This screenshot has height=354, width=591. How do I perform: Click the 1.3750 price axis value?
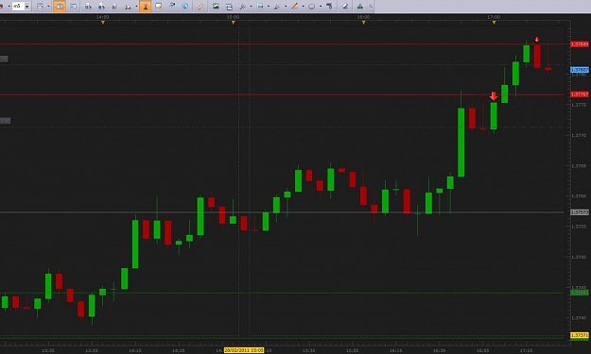click(579, 257)
